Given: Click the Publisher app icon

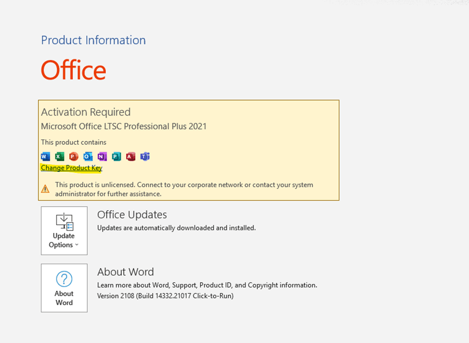Looking at the screenshot, I should (116, 156).
